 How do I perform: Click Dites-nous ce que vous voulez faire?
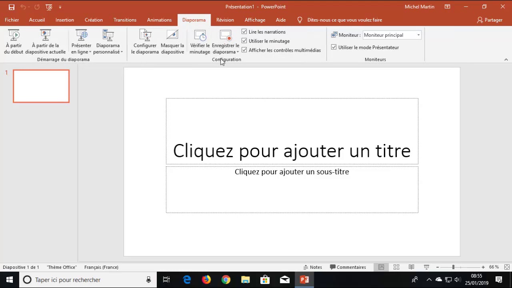click(x=344, y=20)
